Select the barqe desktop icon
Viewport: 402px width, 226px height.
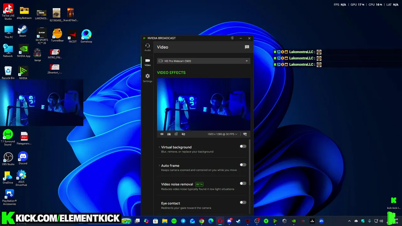tap(37, 55)
